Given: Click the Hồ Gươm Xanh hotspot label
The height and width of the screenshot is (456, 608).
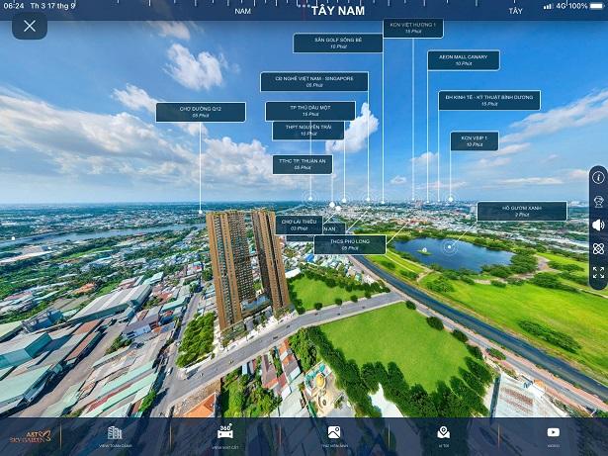Looking at the screenshot, I should [x=521, y=211].
